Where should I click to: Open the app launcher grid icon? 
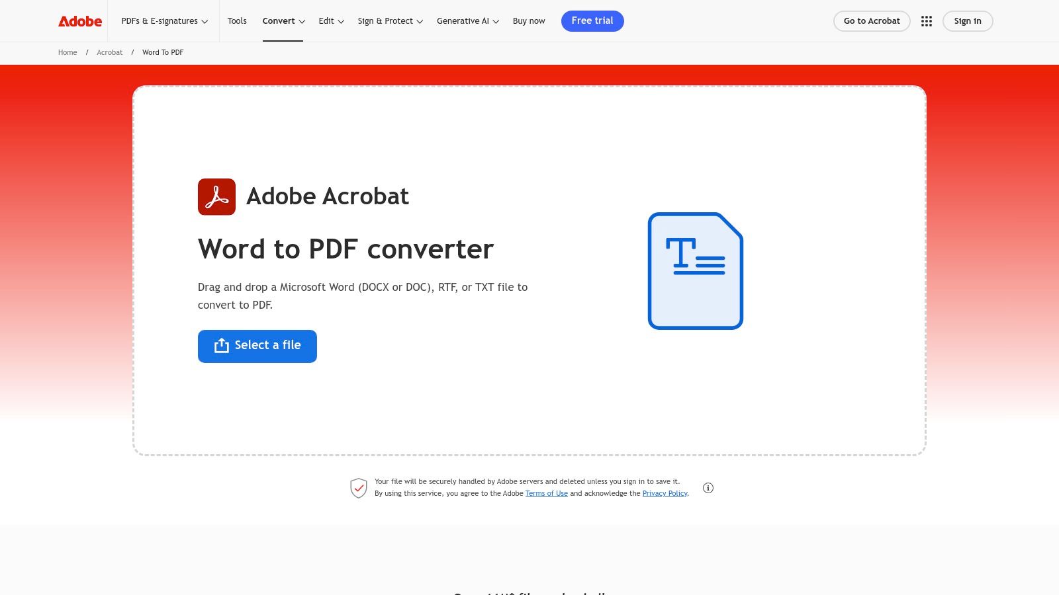coord(927,20)
